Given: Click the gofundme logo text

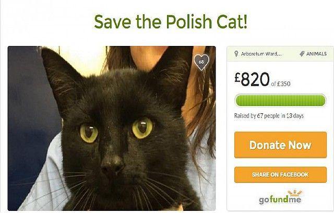Looking at the screenshot, I should (280, 200).
